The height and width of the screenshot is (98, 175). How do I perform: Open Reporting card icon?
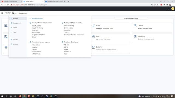tap(135, 36)
